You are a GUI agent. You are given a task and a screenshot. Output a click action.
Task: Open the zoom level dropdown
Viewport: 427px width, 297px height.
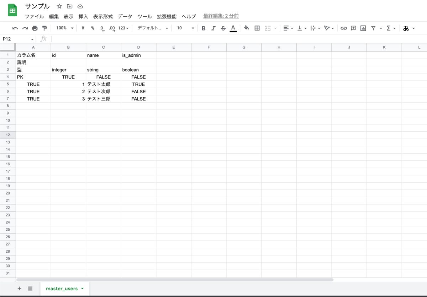point(64,28)
